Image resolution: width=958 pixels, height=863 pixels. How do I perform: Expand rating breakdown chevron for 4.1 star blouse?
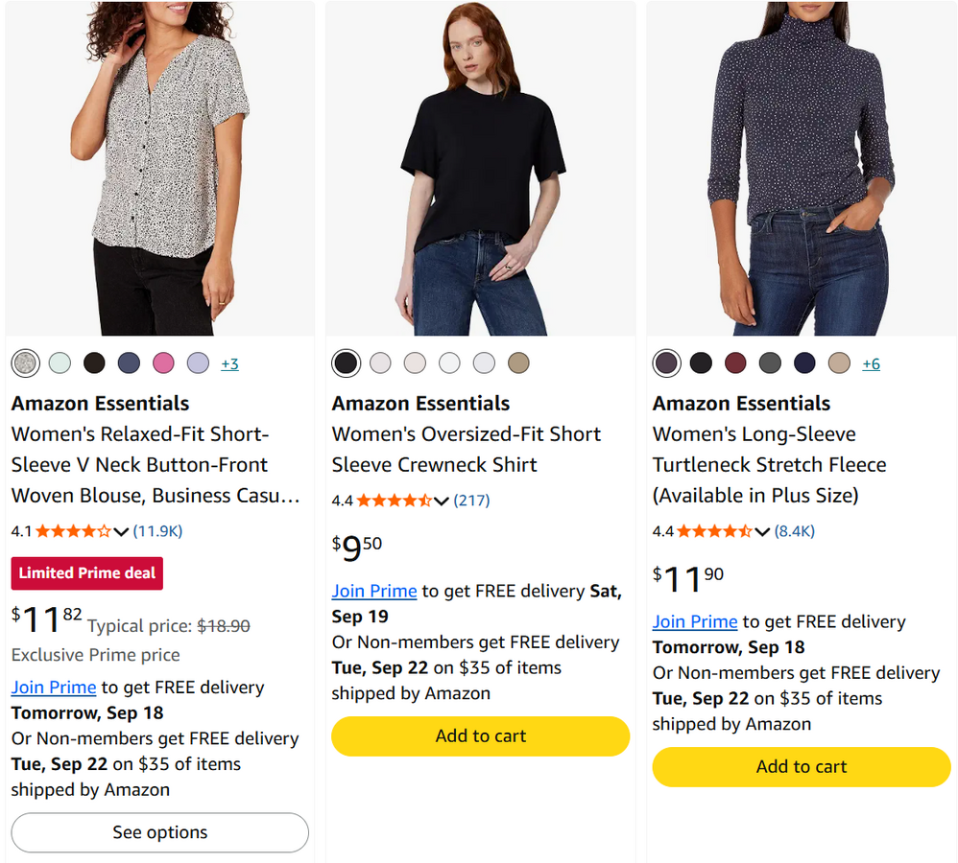click(x=121, y=531)
